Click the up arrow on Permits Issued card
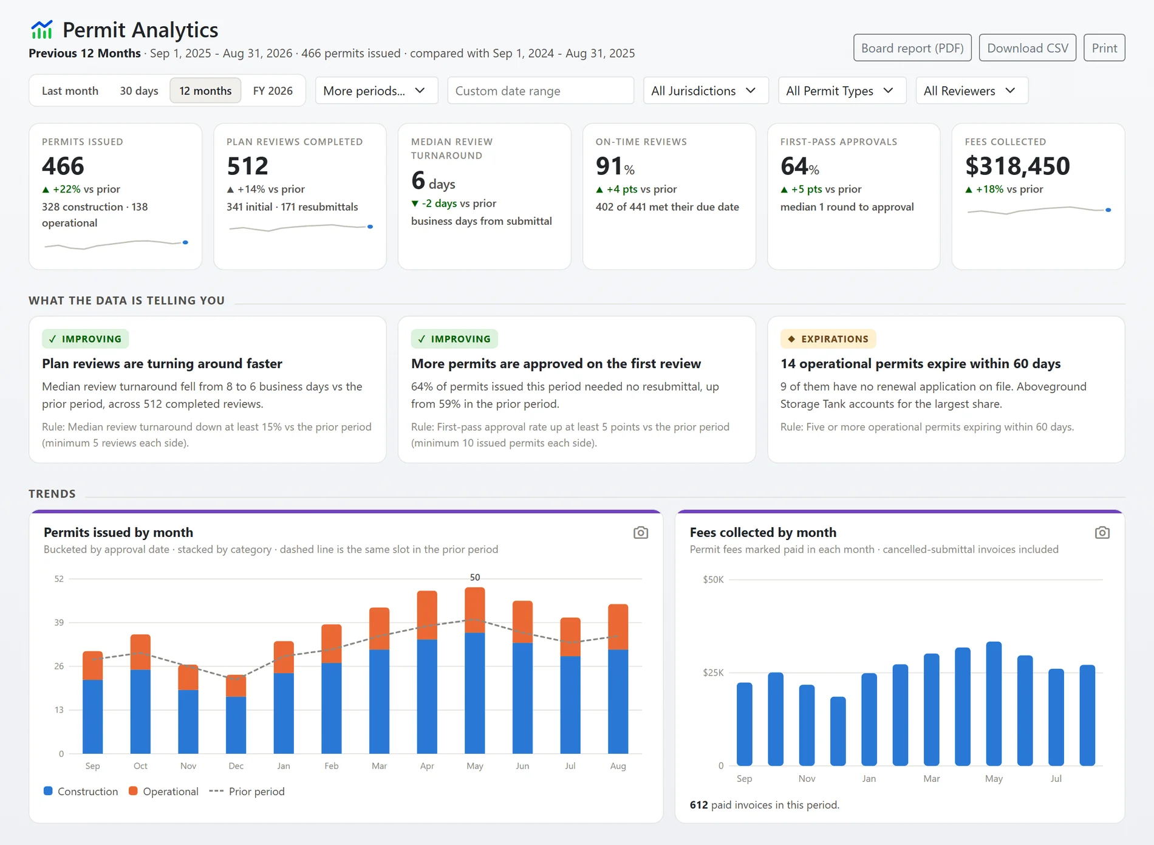The image size is (1154, 845). coord(46,190)
